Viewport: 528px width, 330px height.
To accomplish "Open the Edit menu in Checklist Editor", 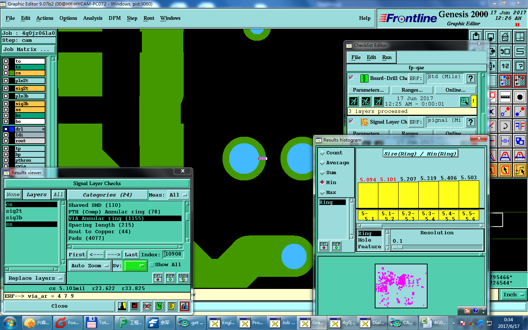I will 371,57.
